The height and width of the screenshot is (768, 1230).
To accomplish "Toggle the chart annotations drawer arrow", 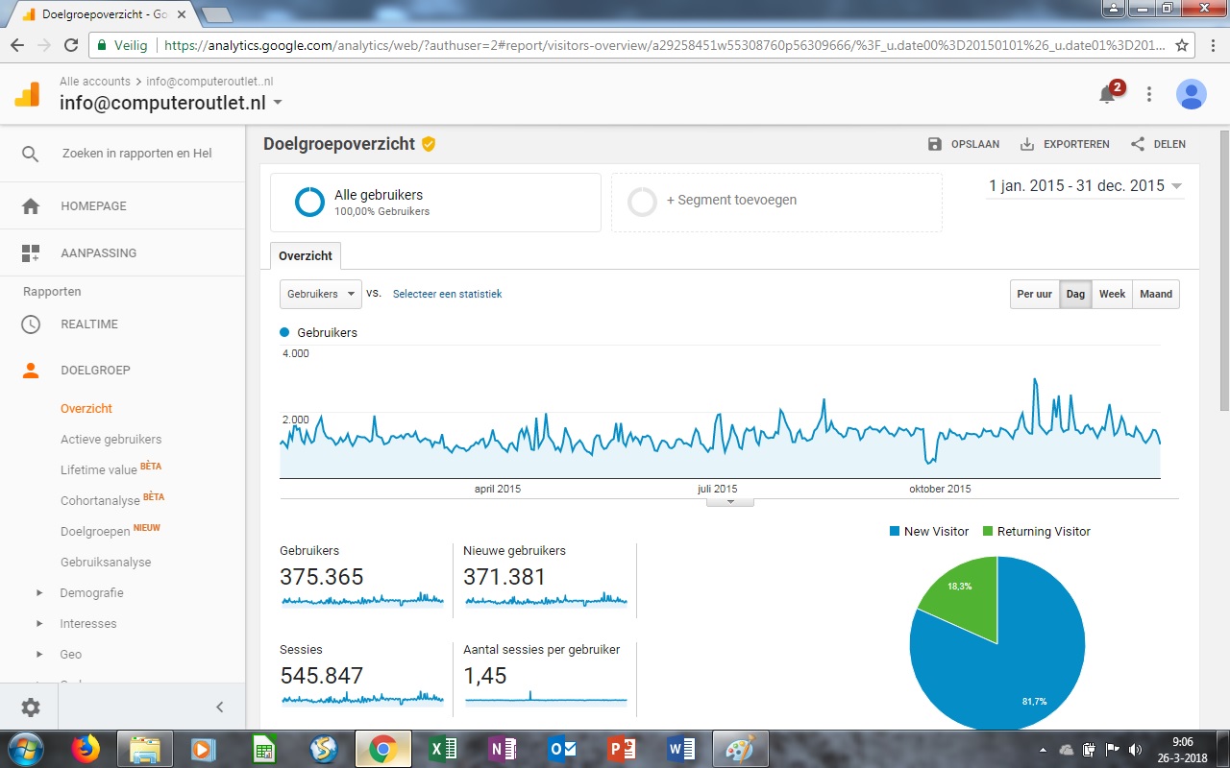I will tap(730, 501).
